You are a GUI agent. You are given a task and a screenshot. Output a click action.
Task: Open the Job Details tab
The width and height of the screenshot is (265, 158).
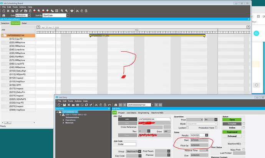pos(131,113)
